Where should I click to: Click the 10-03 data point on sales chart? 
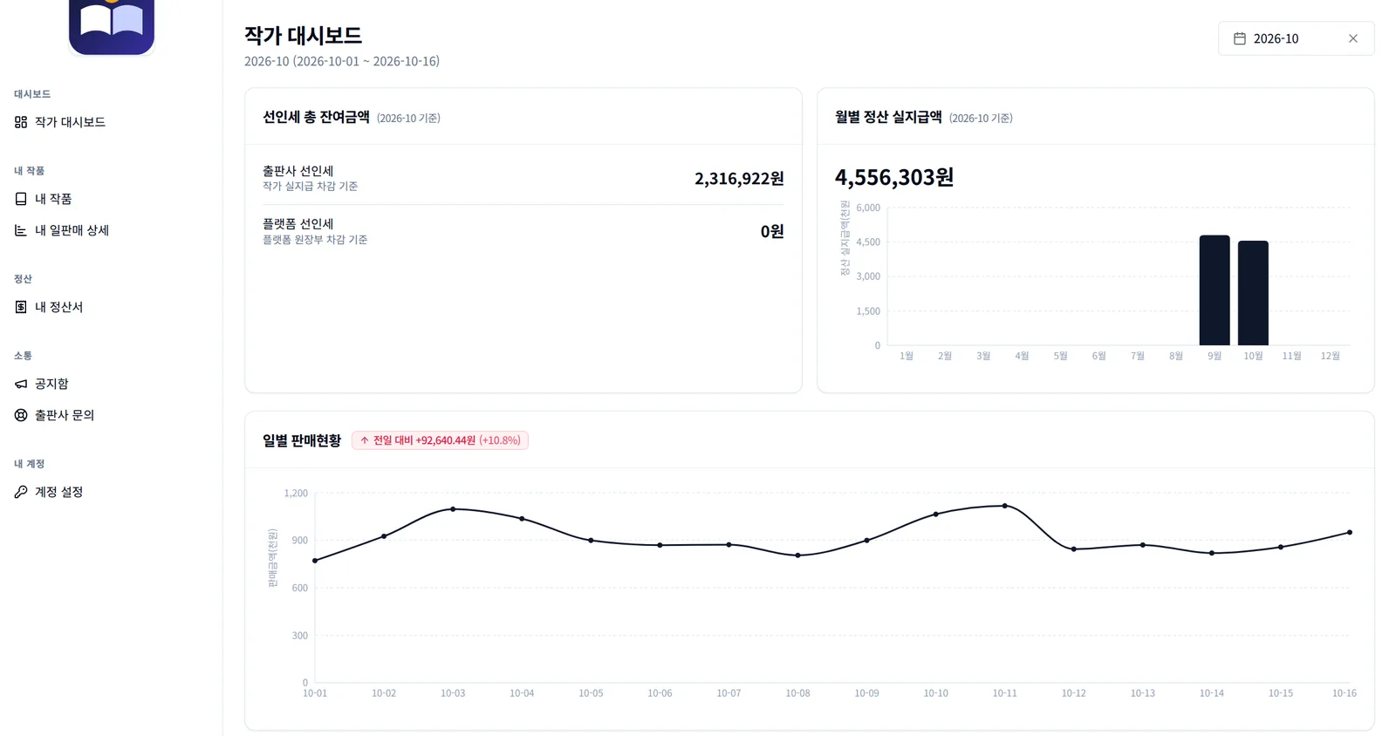click(453, 509)
